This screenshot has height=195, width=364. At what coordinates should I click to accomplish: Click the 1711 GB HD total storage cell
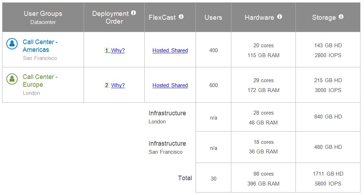click(x=328, y=174)
